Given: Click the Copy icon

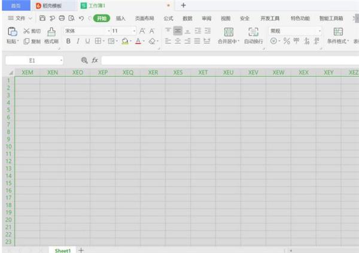Looking at the screenshot, I should (x=26, y=41).
